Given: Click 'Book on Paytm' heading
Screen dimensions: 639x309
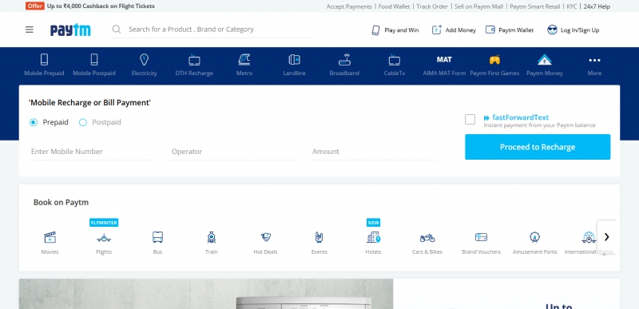Looking at the screenshot, I should coord(61,202).
